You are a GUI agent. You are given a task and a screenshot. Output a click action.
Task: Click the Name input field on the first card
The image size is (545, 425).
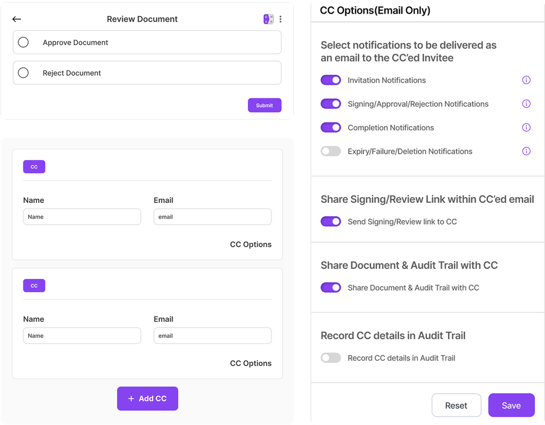[x=82, y=217]
